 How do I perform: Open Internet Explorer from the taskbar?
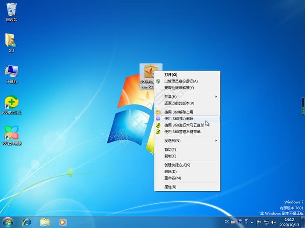point(27,222)
